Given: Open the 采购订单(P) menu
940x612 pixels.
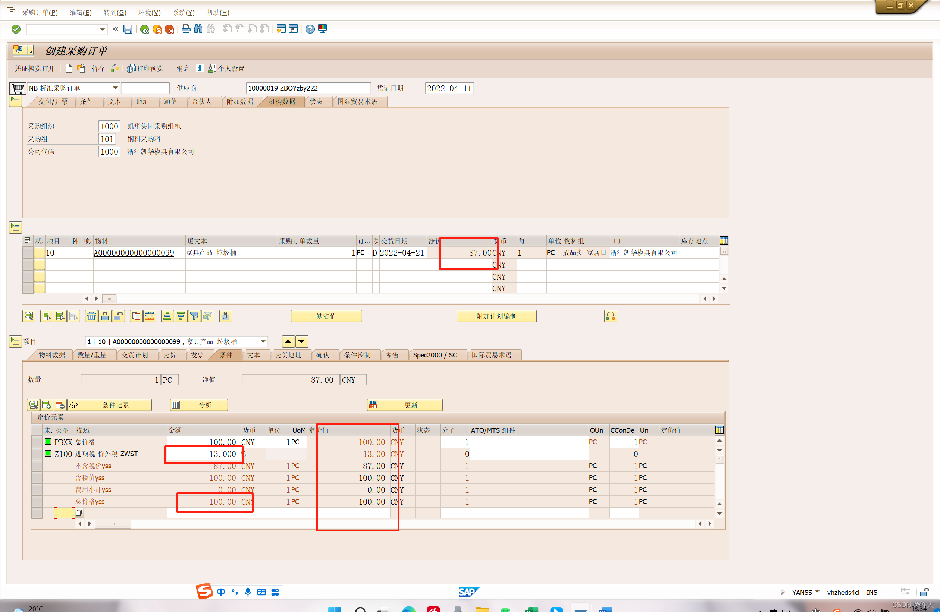Looking at the screenshot, I should [x=40, y=13].
